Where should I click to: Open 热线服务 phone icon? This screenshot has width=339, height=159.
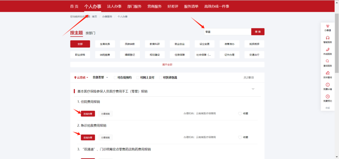[x=327, y=49]
